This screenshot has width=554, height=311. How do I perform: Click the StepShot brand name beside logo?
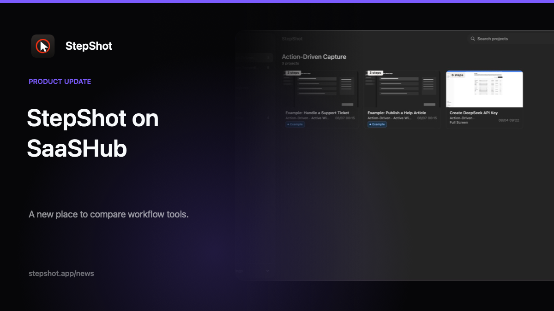(89, 46)
